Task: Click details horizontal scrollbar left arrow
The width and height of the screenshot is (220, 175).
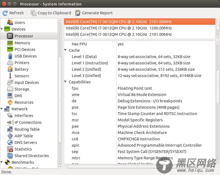Action: (x=66, y=167)
